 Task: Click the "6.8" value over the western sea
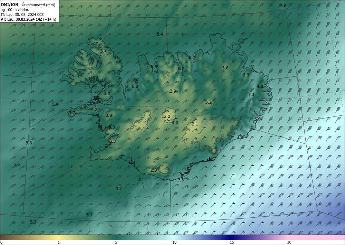click(x=29, y=143)
